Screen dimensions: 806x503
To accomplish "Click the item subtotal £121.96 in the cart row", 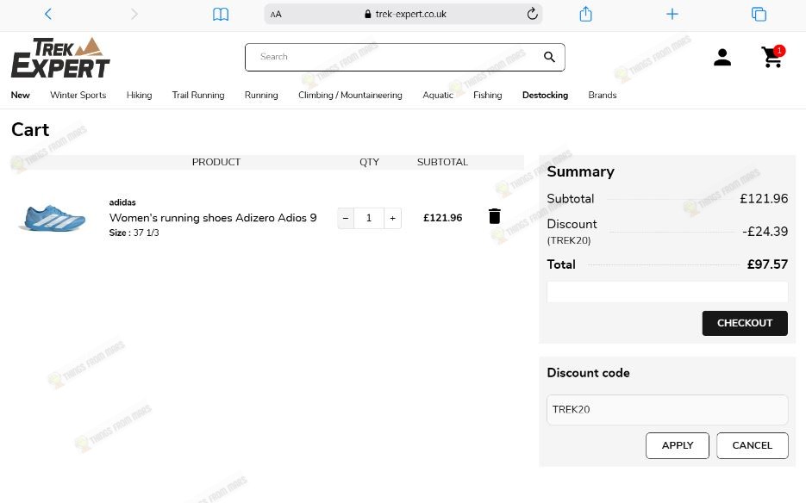I will 442,218.
